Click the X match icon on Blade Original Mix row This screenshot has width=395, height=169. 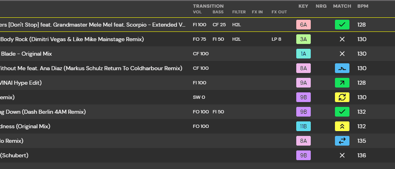point(342,54)
